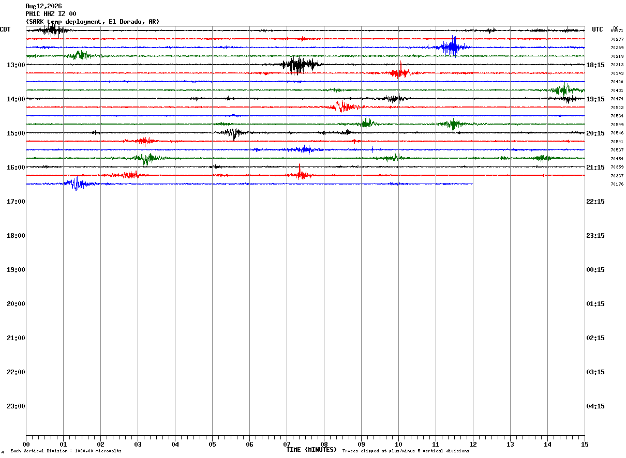Image resolution: width=626 pixels, height=458 pixels.
Task: Click the DC value 70549
Action: tap(617, 125)
